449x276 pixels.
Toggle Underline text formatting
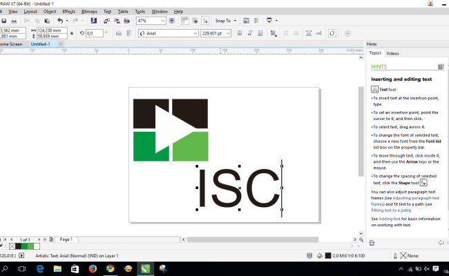[260, 33]
